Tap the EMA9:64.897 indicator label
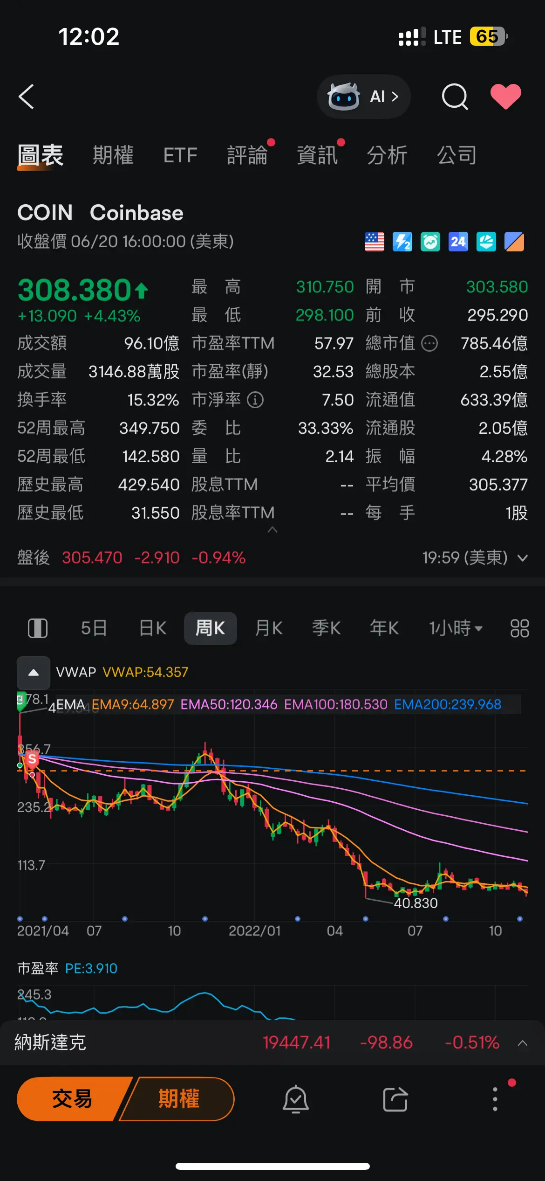The height and width of the screenshot is (1181, 545). pos(133,704)
